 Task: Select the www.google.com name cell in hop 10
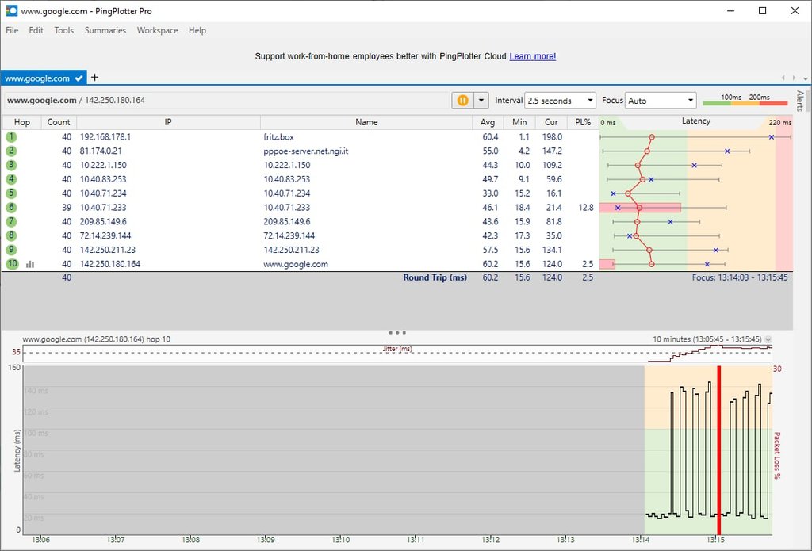[296, 264]
